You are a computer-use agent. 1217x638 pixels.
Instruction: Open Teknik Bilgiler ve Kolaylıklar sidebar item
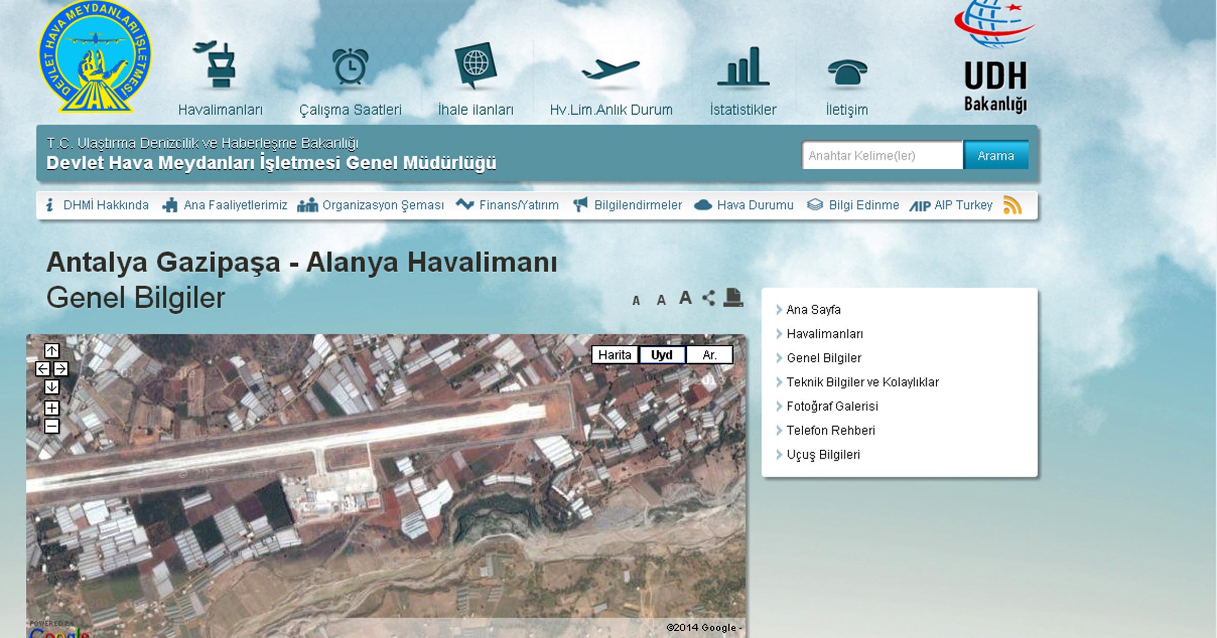(x=862, y=382)
